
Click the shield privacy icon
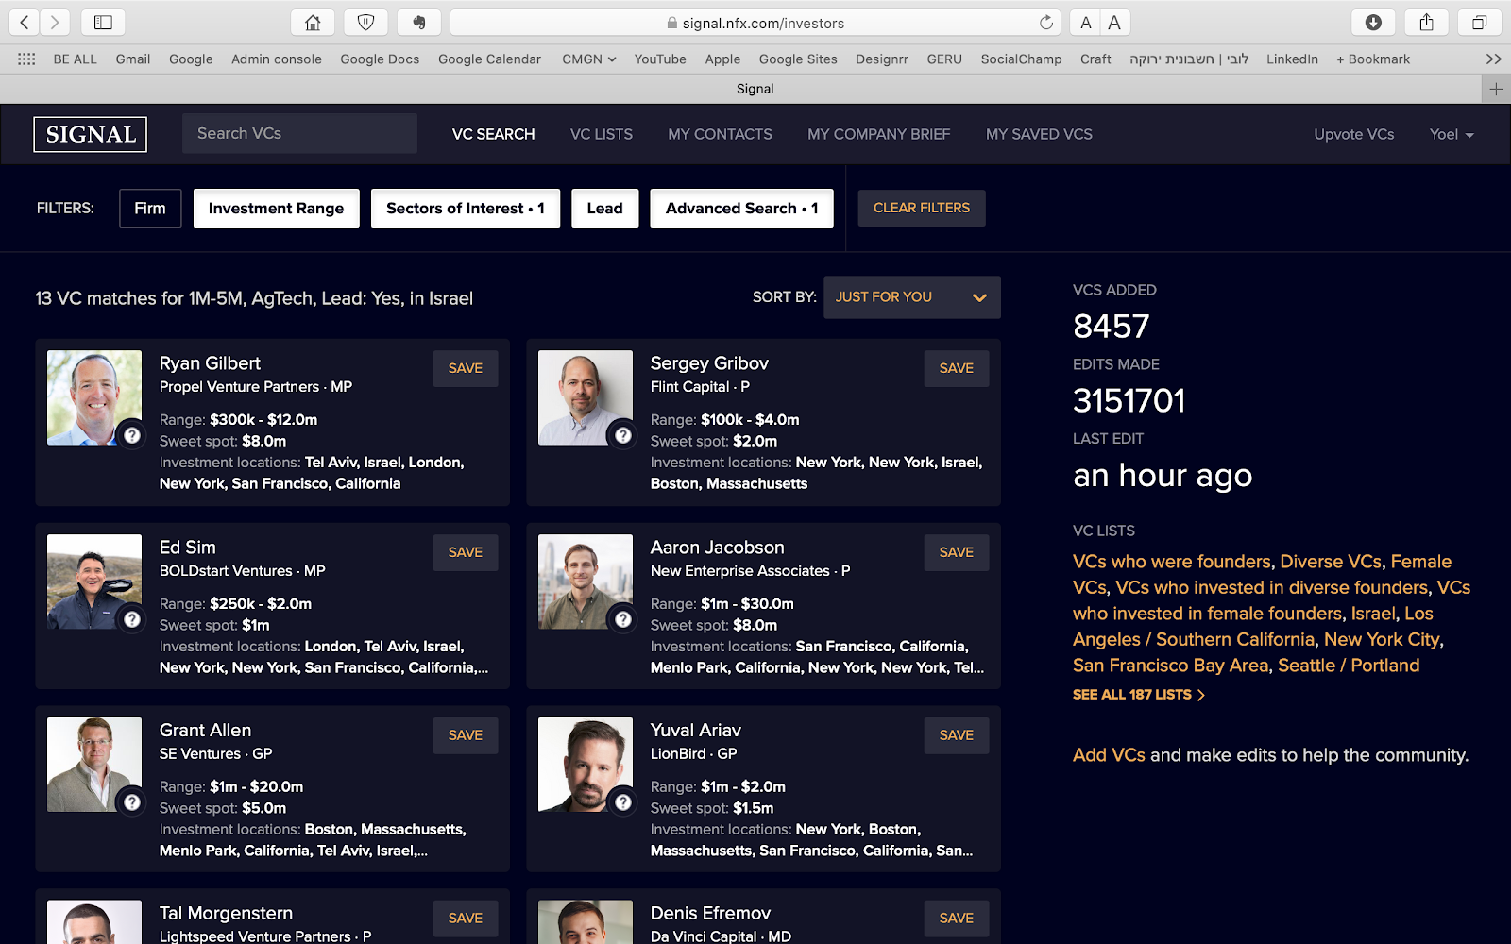coord(365,23)
